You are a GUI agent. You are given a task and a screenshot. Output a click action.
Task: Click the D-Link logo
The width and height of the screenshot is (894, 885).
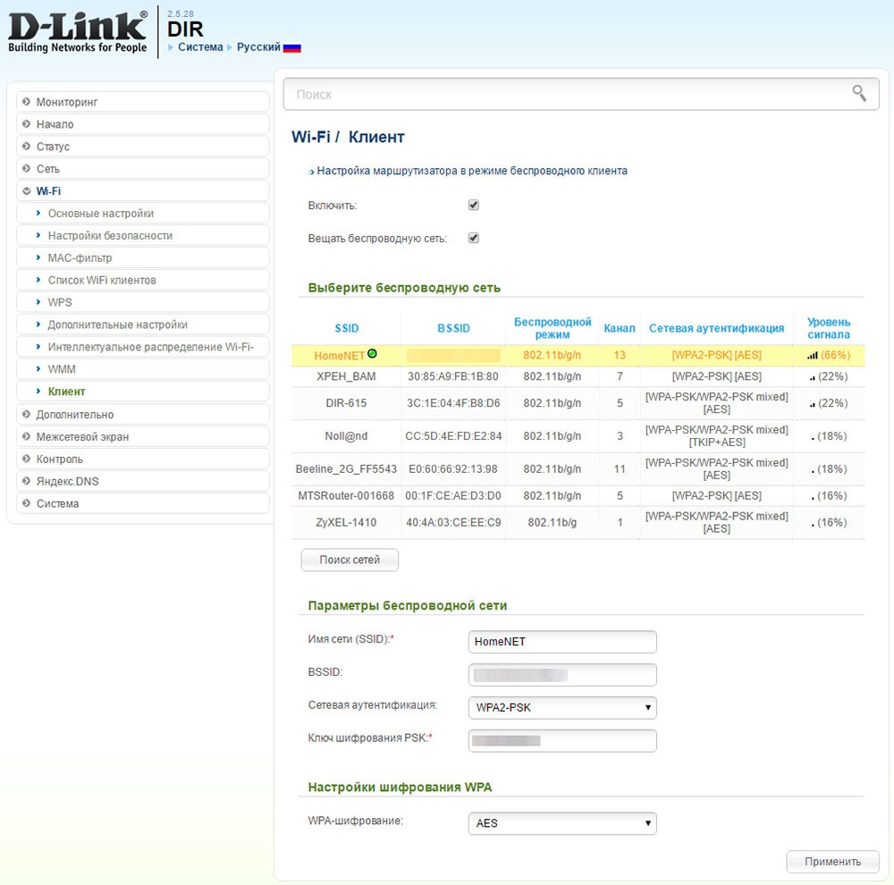pyautogui.click(x=78, y=32)
